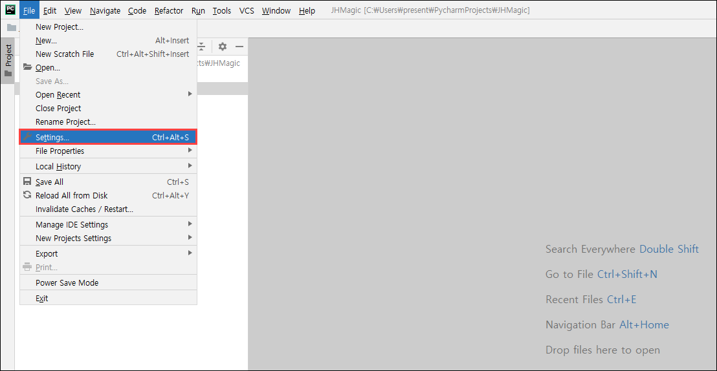The image size is (717, 371).
Task: Click the collapse all icon in Project toolbar
Action: coord(202,47)
